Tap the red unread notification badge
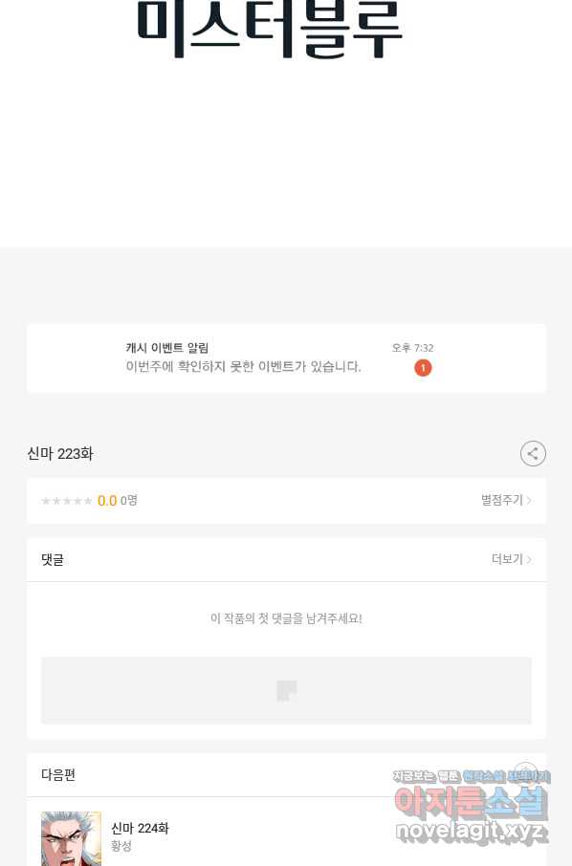This screenshot has height=866, width=572. pos(423,368)
